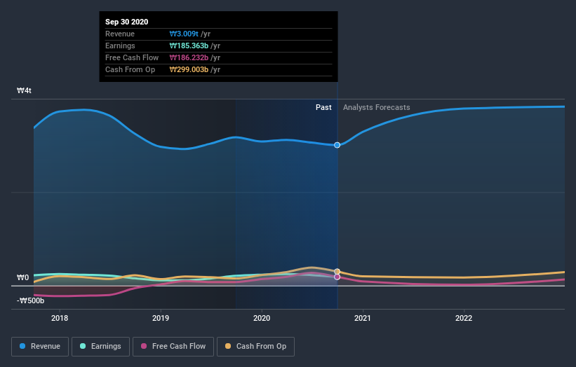576x367 pixels.
Task: Click the ₩185.363b earnings value
Action: point(189,46)
